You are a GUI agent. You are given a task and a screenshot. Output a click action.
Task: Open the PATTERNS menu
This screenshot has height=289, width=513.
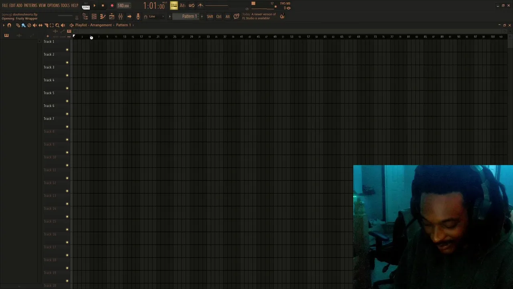pyautogui.click(x=30, y=6)
